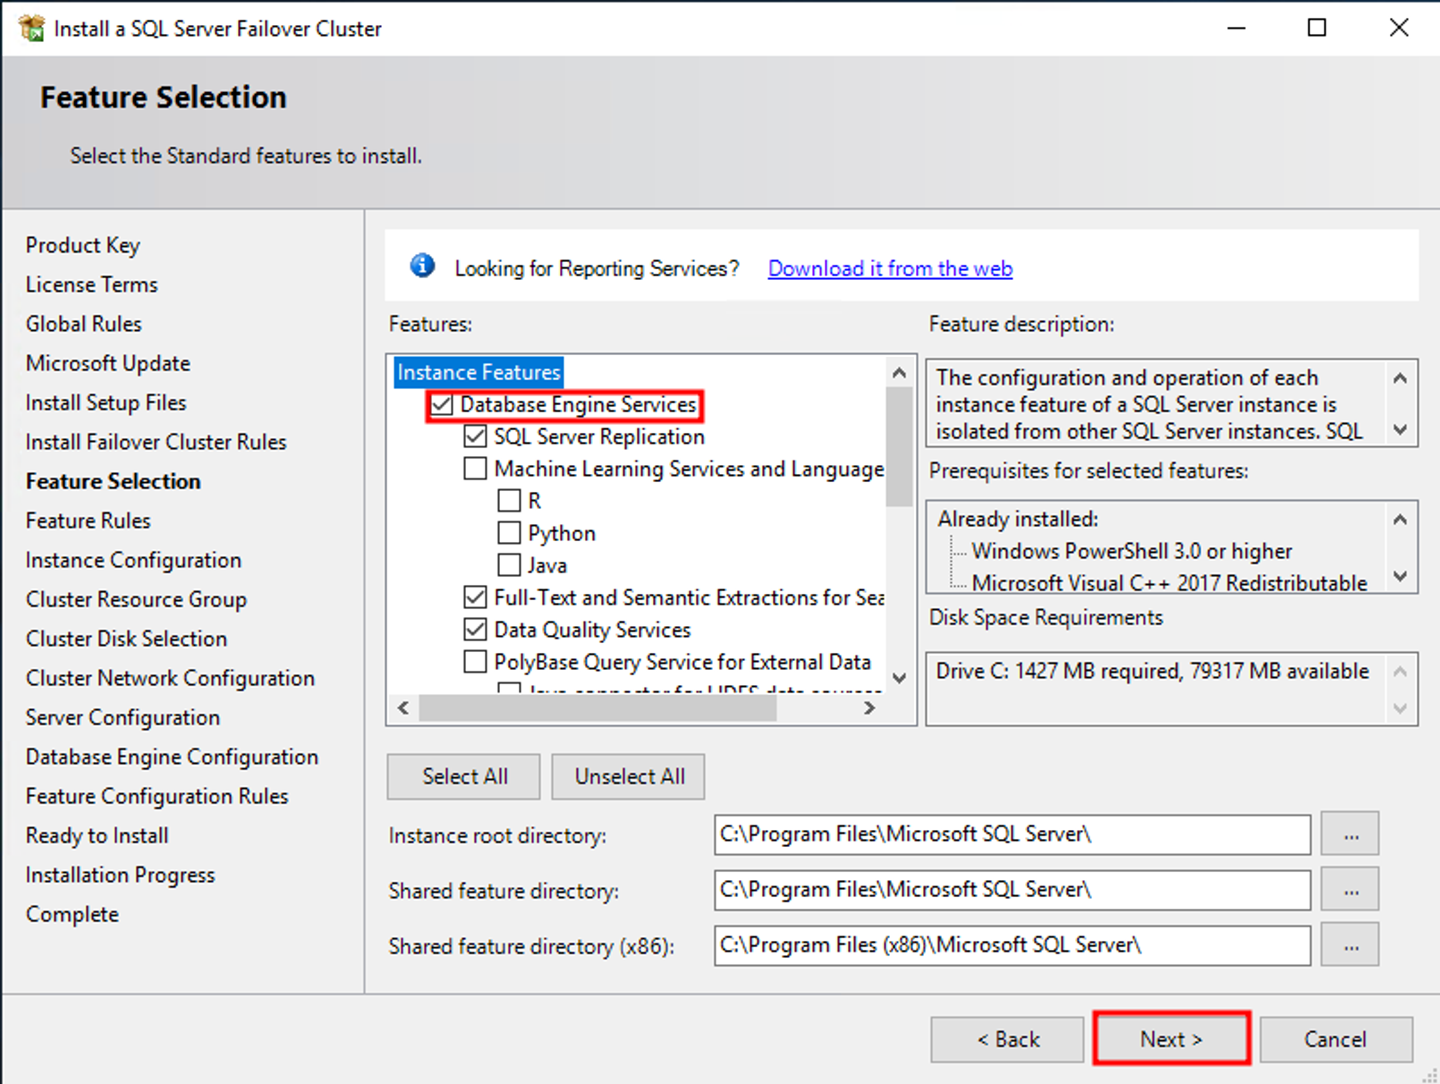
Task: Click Drive C: disk space requirement text
Action: 1152,671
